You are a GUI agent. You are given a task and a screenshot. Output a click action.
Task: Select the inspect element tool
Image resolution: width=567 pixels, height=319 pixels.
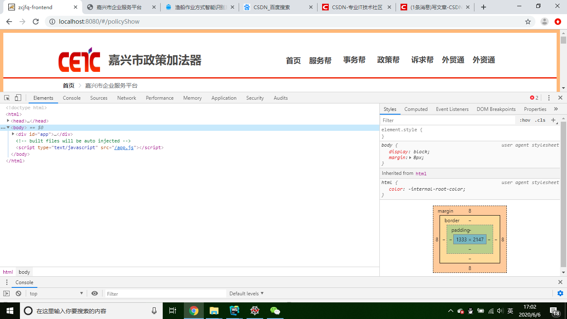click(6, 98)
